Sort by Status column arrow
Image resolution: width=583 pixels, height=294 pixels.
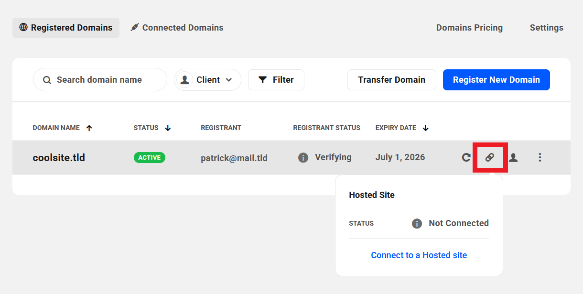click(168, 128)
